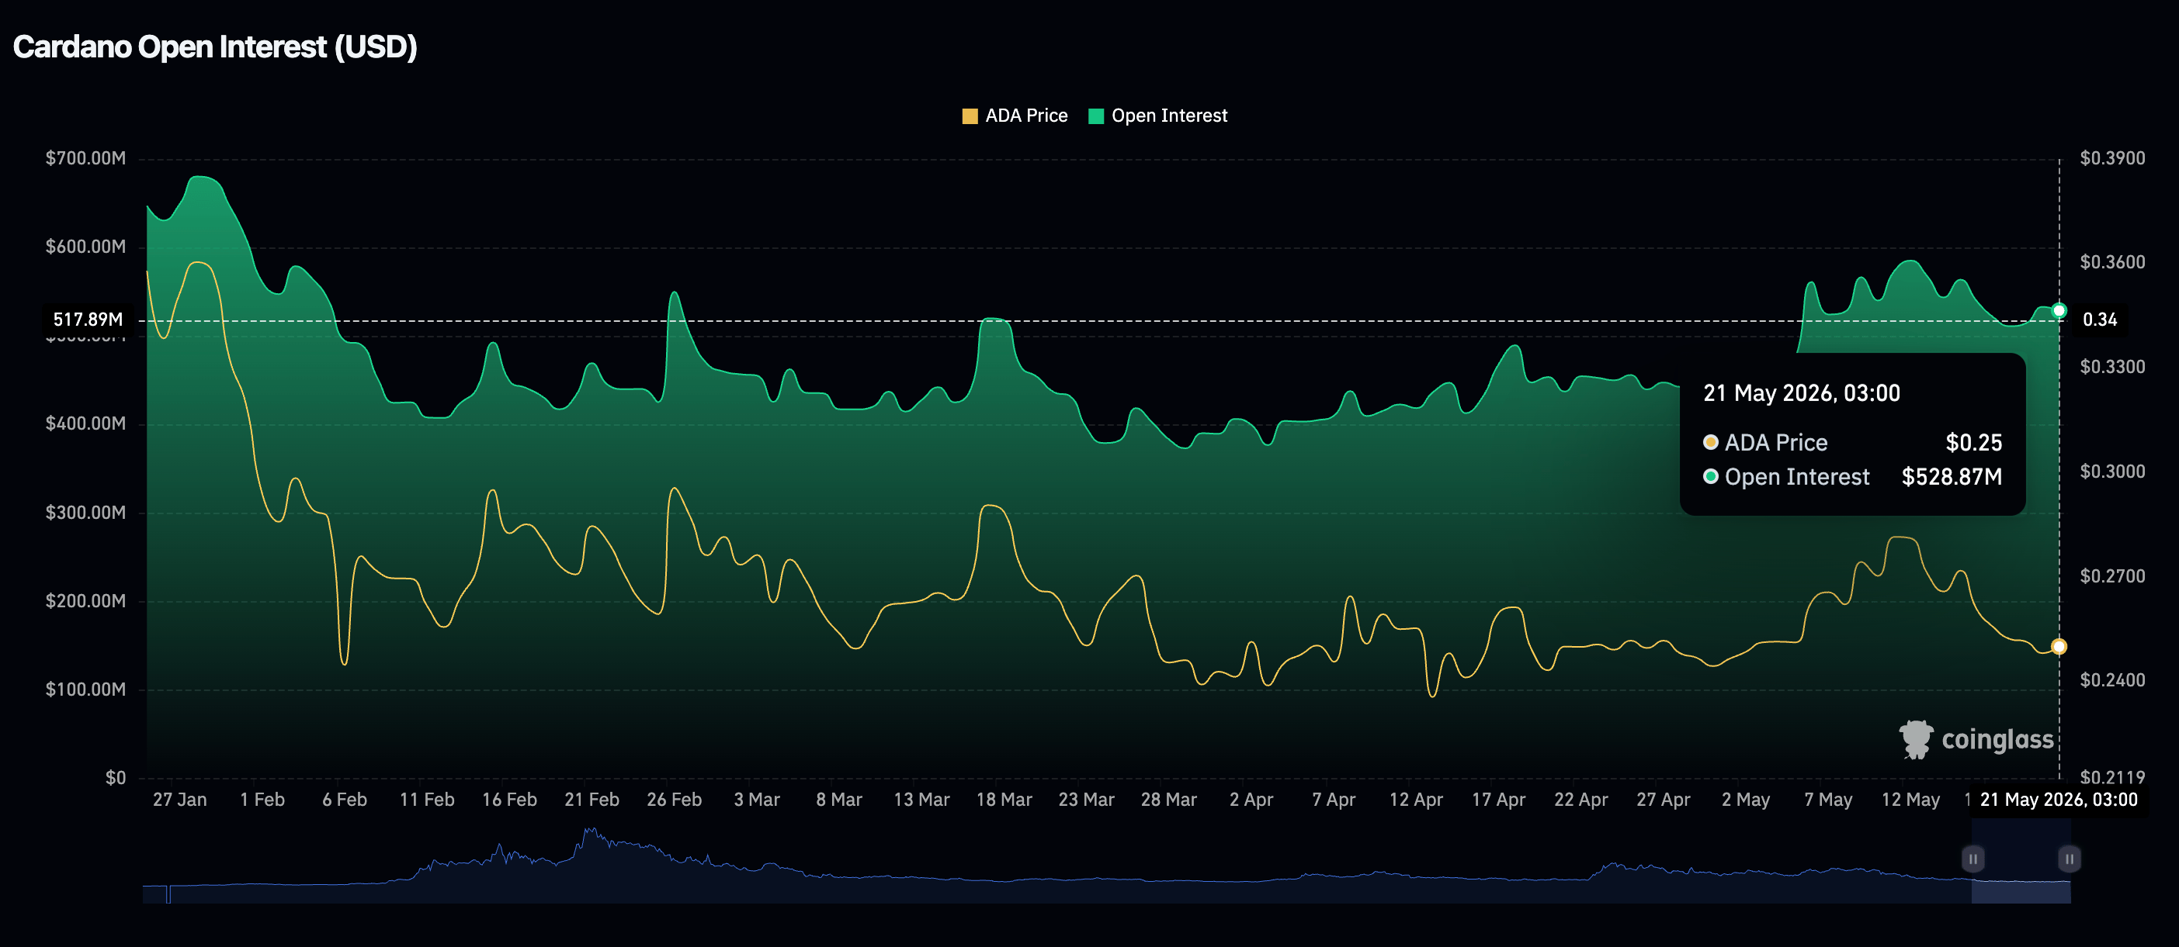Click the 11 Feb date label
The width and height of the screenshot is (2179, 947).
coord(426,799)
